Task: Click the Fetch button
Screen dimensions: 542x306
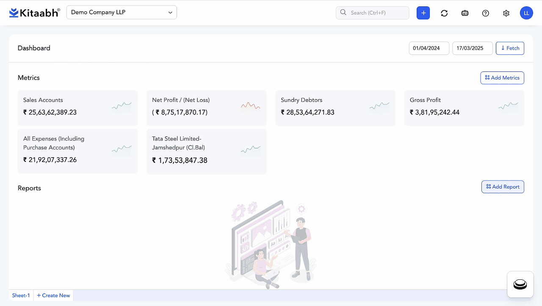Action: click(510, 48)
